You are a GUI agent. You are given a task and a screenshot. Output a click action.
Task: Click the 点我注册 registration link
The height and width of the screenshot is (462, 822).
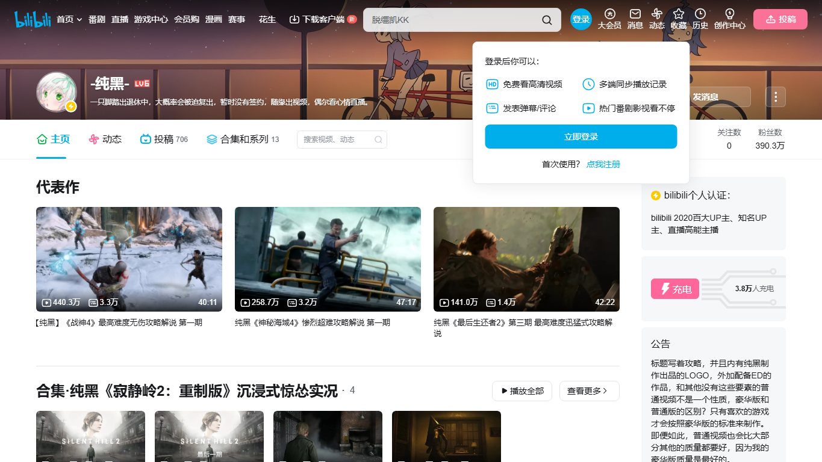603,164
